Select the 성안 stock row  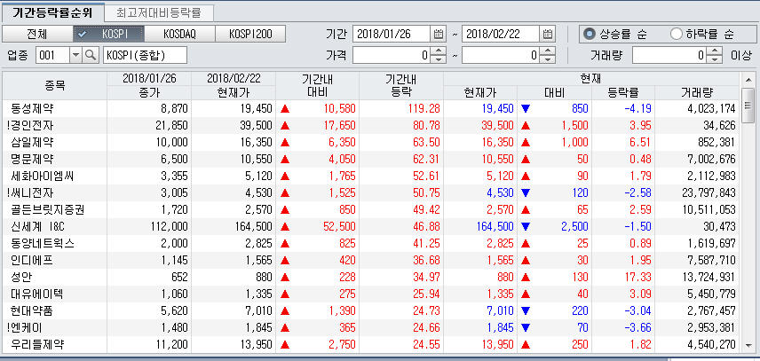372,277
